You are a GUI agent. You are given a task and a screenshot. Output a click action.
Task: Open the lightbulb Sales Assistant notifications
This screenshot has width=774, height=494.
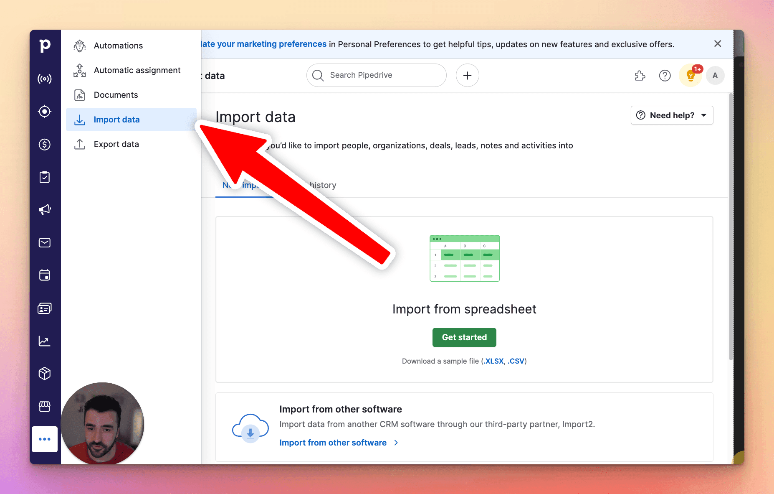691,76
